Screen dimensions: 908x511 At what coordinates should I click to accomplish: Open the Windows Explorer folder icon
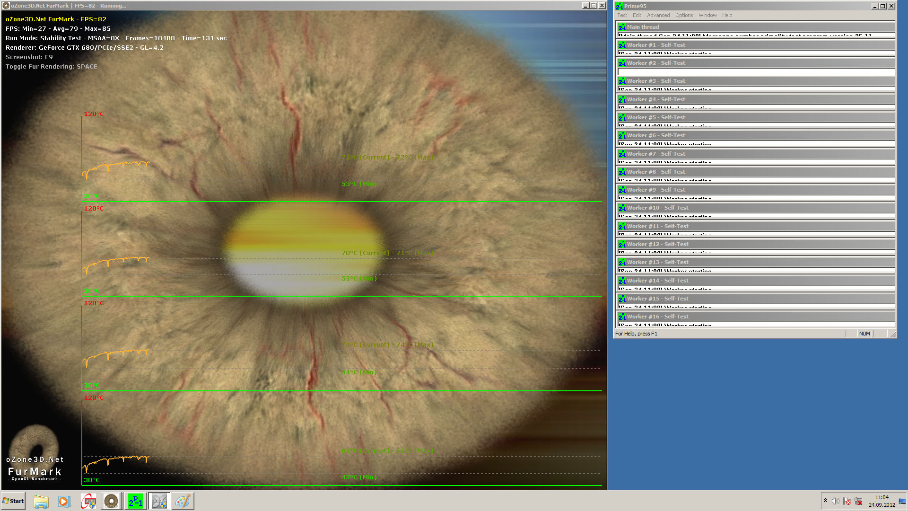pyautogui.click(x=41, y=501)
